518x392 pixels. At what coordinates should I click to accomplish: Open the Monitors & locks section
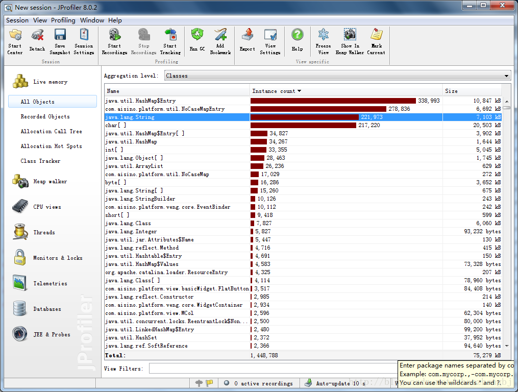click(47, 257)
